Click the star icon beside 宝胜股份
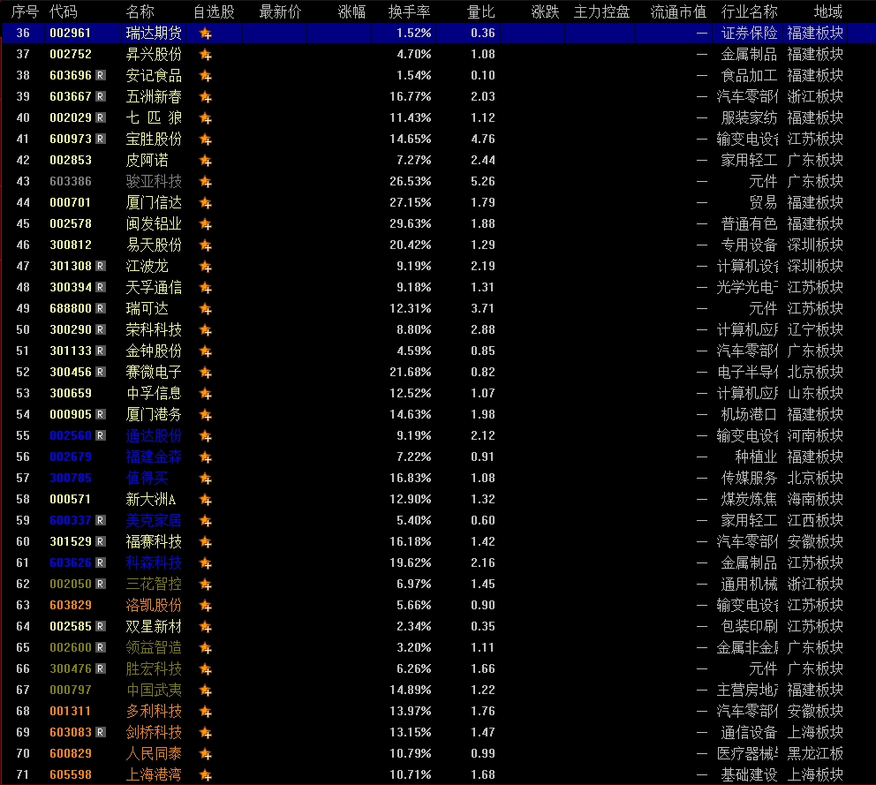The image size is (876, 785). tap(206, 140)
